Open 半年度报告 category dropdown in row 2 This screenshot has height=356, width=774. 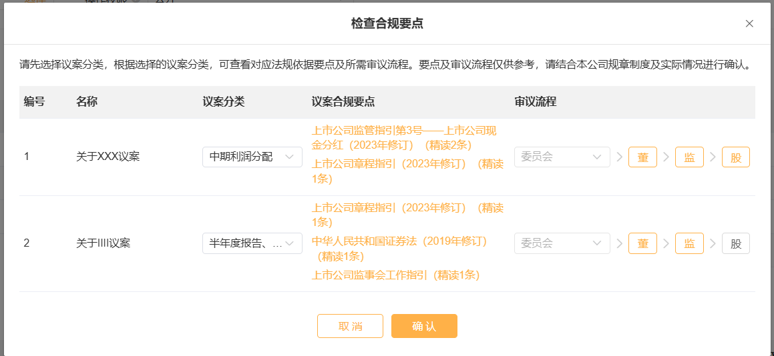click(x=252, y=243)
